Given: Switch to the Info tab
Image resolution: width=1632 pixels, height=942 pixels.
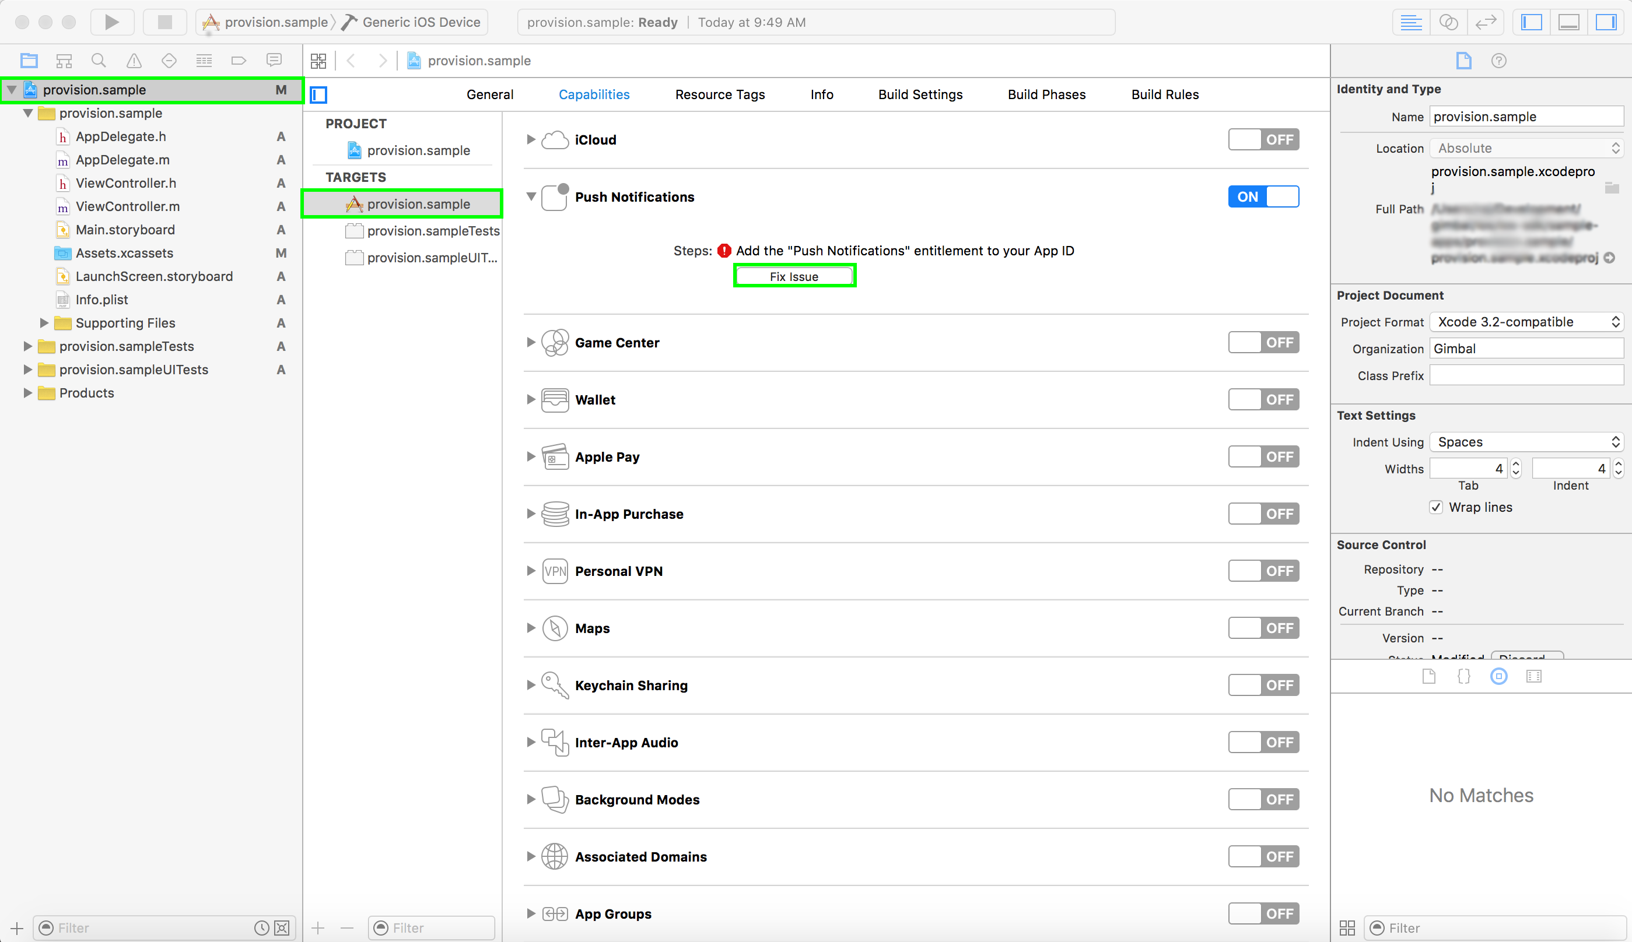Looking at the screenshot, I should pyautogui.click(x=821, y=94).
